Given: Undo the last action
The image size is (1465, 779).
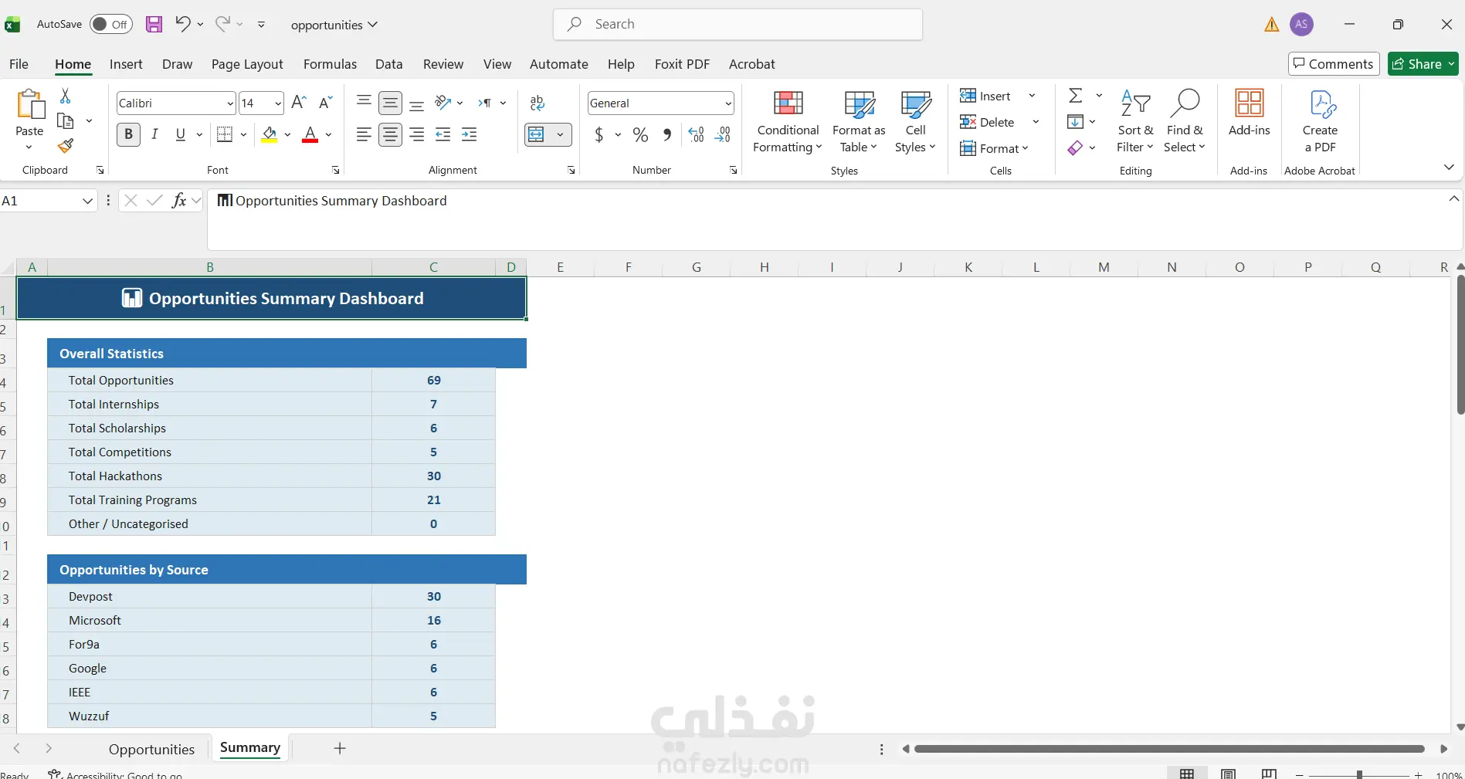Looking at the screenshot, I should tap(181, 24).
